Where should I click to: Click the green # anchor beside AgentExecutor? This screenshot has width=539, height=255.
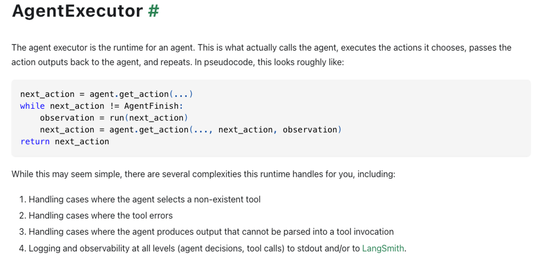tap(153, 10)
